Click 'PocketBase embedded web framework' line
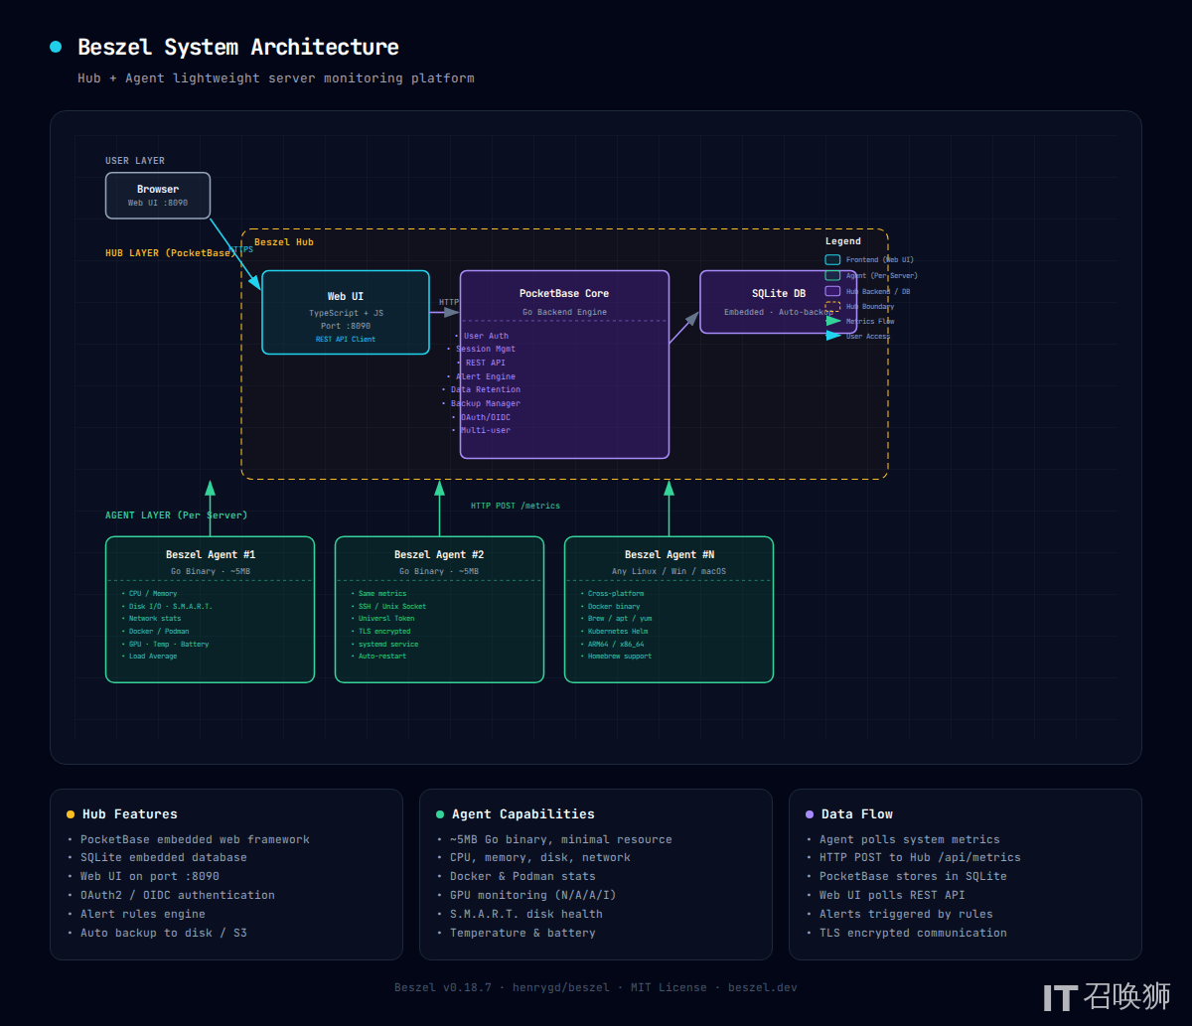 click(195, 839)
